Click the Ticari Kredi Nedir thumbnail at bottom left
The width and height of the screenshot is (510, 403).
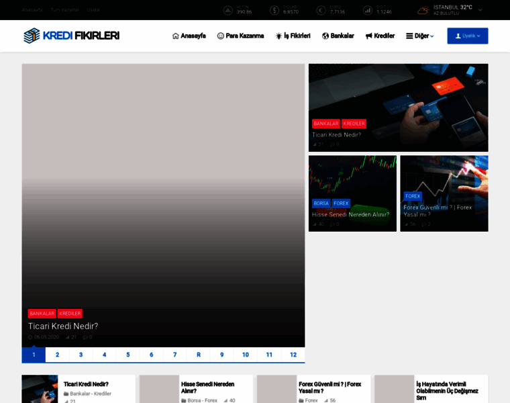pos(40,389)
